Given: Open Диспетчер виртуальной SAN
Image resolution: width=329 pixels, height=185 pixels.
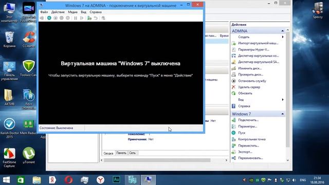Looking at the screenshot, I should (258, 62).
